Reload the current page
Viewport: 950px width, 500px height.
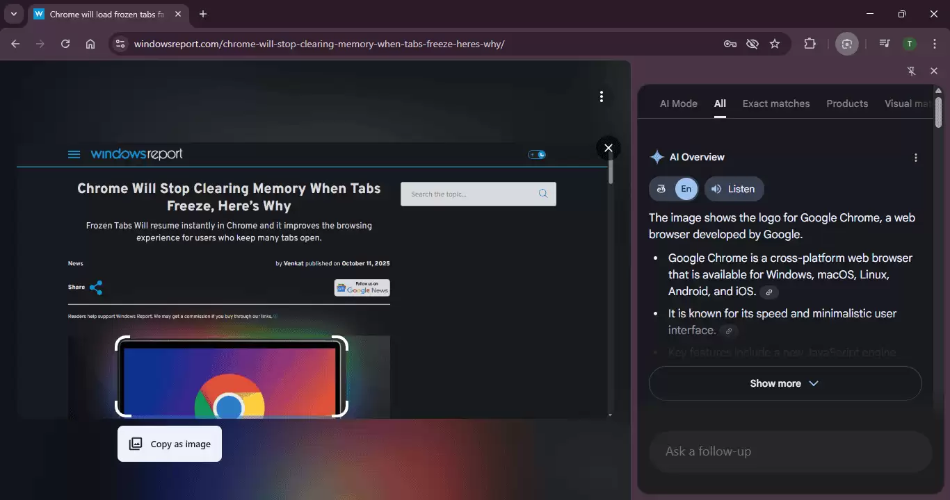pos(65,44)
